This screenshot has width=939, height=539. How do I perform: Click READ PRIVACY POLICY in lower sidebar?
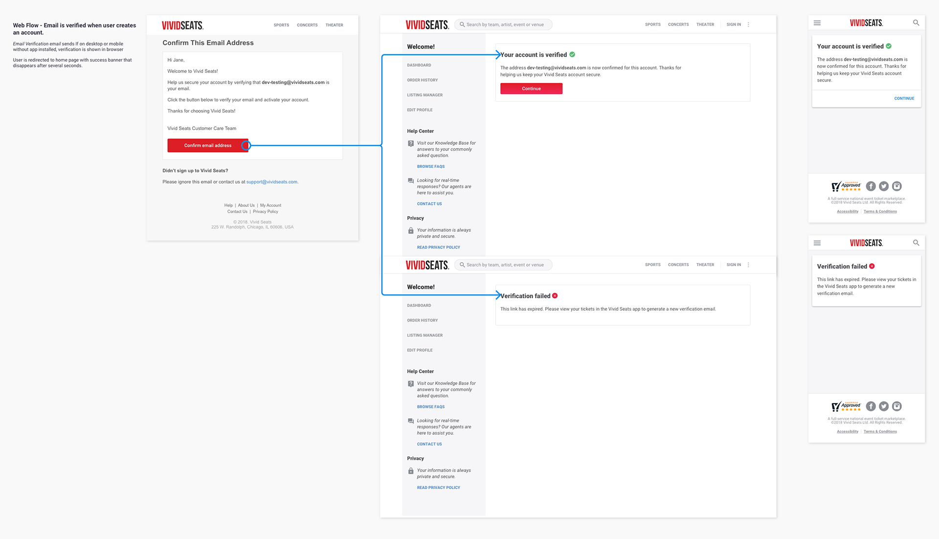(x=439, y=488)
